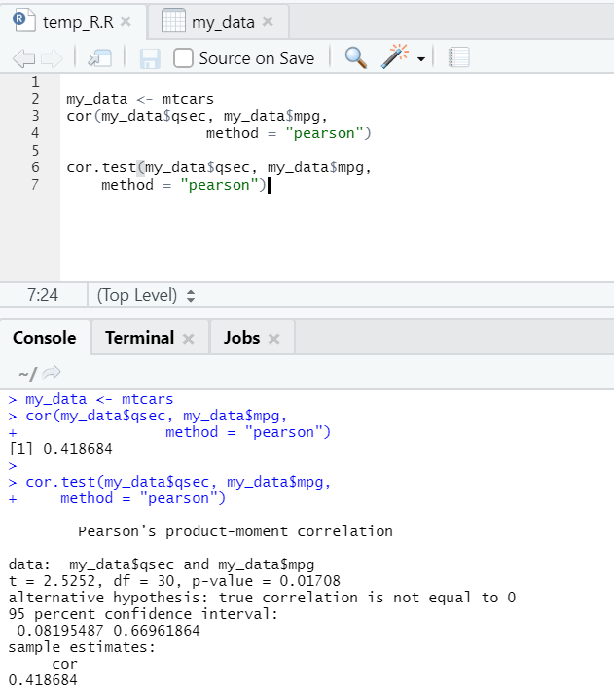Close the my_data tab
Viewport: 614px width, 691px height.
click(x=268, y=21)
